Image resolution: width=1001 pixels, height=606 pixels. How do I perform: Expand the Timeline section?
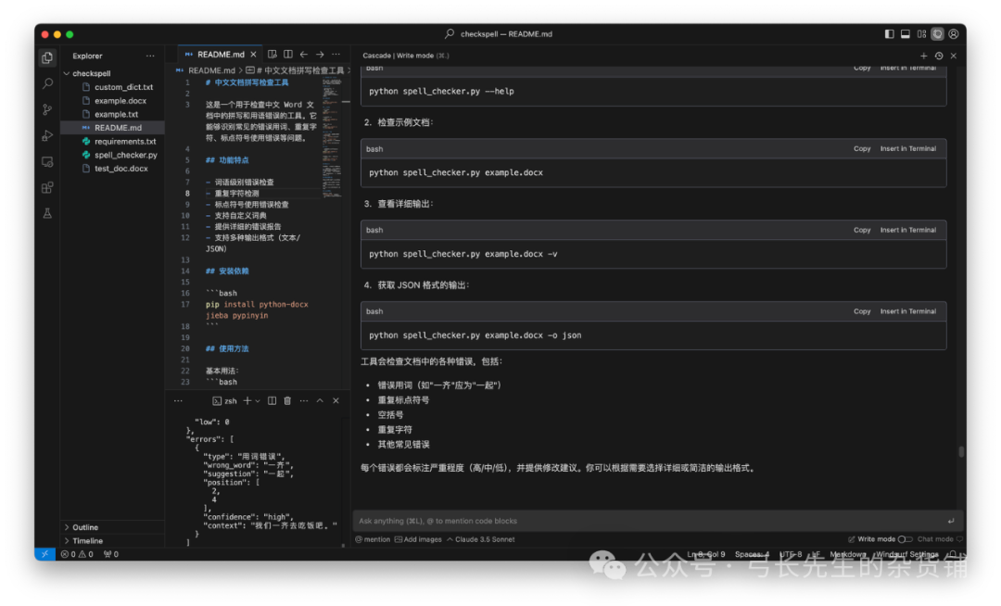tap(87, 540)
